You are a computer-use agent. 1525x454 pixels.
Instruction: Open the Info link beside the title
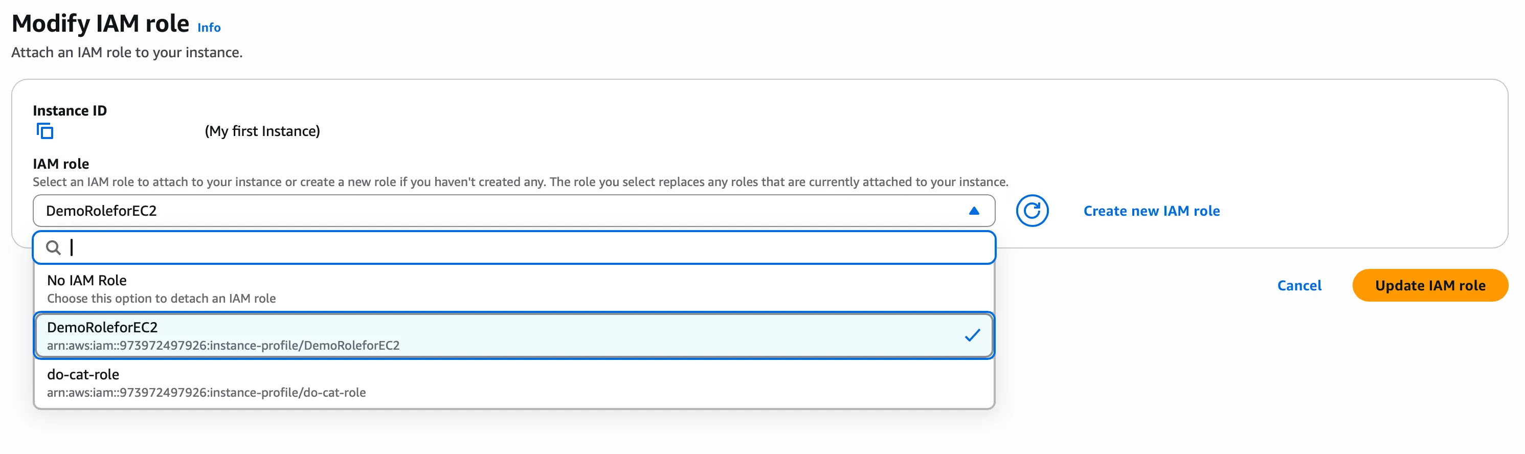pyautogui.click(x=208, y=27)
